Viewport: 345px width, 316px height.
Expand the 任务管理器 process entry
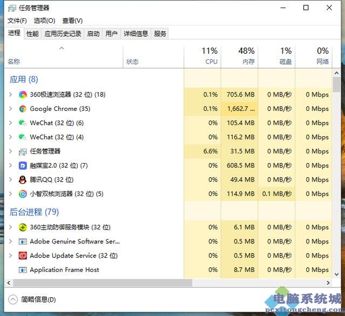[x=10, y=151]
